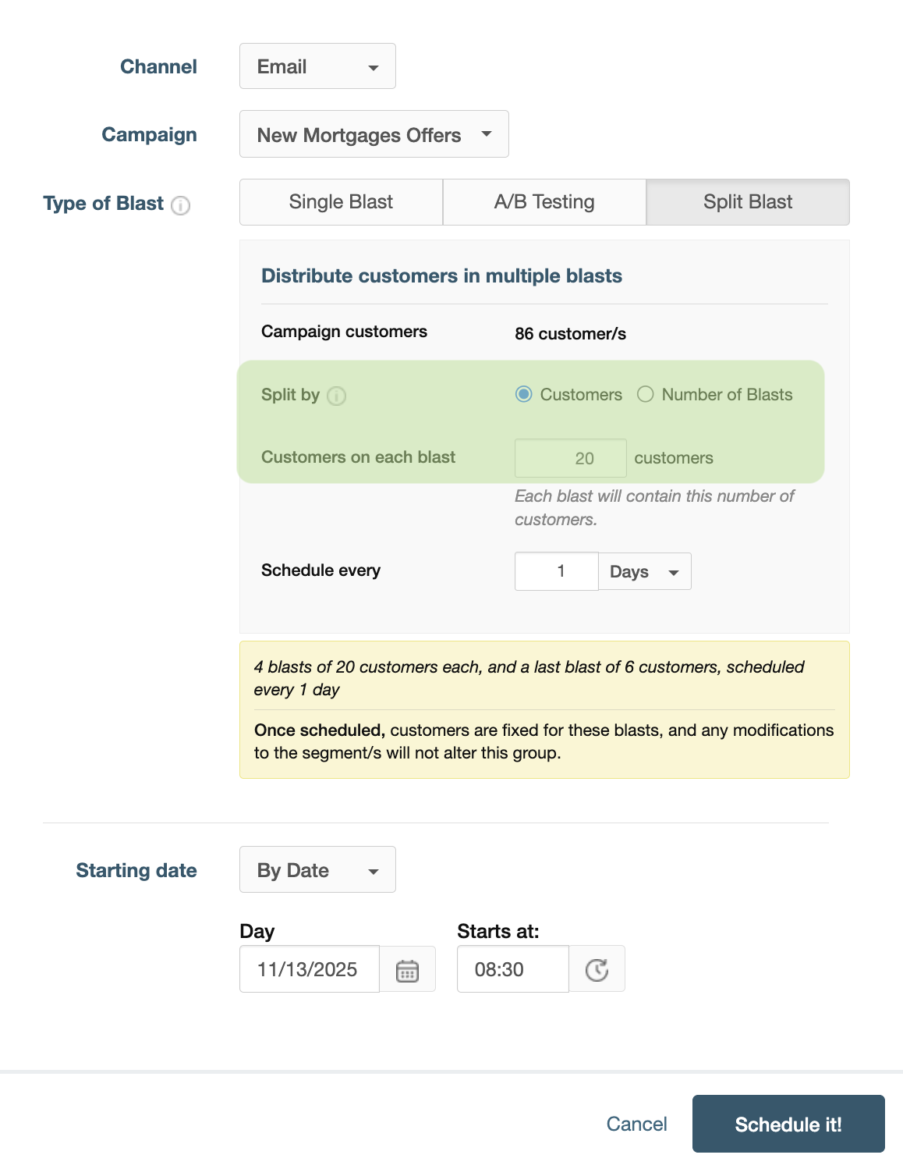Open the By Date starting date dropdown
Image resolution: width=903 pixels, height=1169 pixels.
pos(317,869)
